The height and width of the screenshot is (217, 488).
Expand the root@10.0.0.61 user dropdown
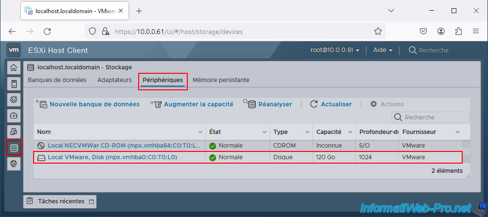pos(335,50)
